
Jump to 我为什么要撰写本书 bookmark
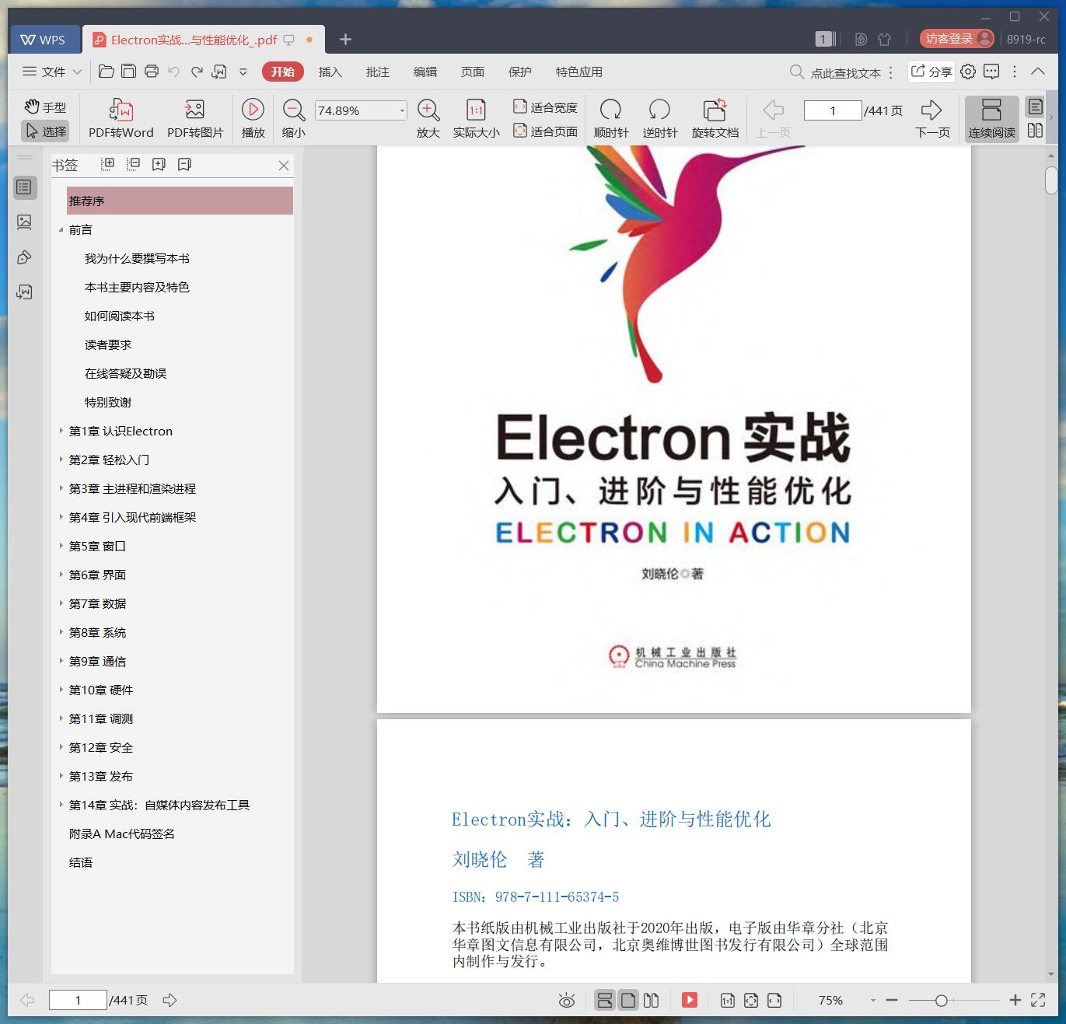tap(137, 258)
